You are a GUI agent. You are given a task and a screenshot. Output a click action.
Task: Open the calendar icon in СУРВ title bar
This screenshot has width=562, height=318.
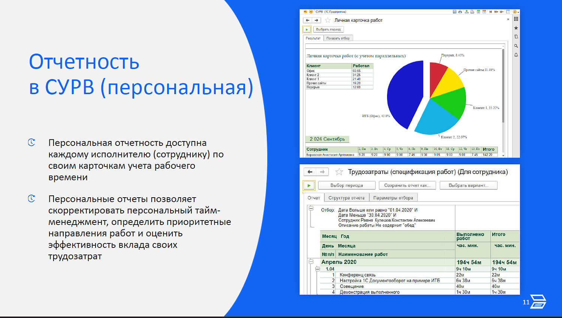(484, 12)
